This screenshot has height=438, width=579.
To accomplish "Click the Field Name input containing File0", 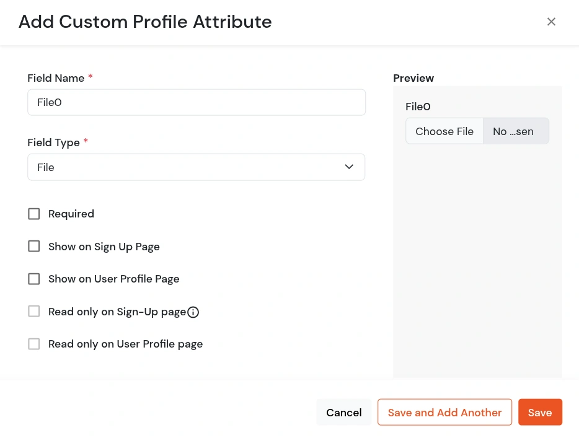I will (x=197, y=102).
